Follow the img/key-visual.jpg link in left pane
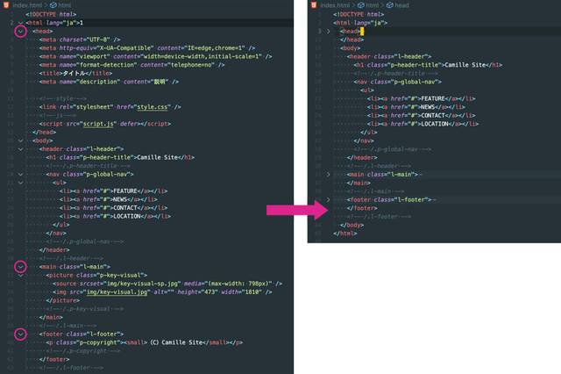 (117, 292)
